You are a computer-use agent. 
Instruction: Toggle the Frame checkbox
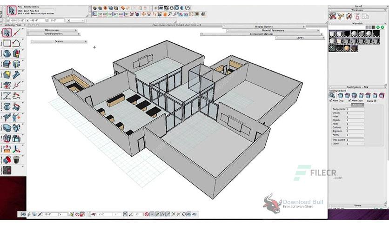coord(375,100)
